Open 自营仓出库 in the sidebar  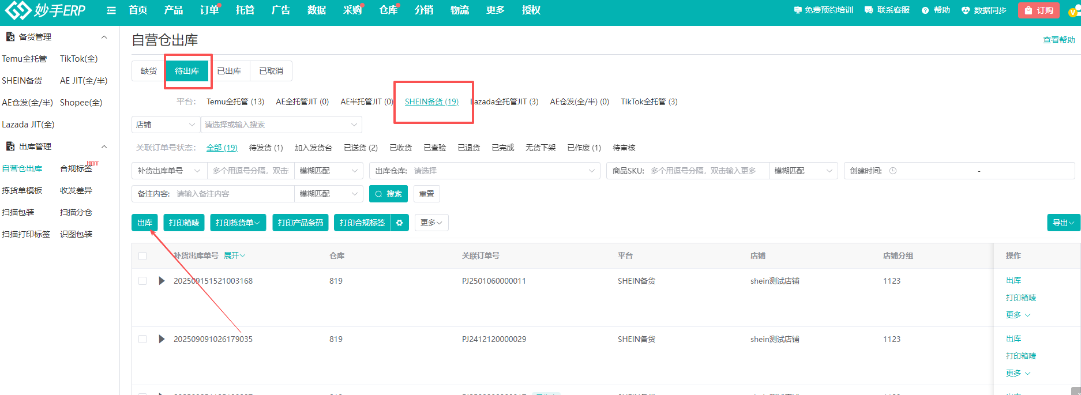(x=22, y=168)
